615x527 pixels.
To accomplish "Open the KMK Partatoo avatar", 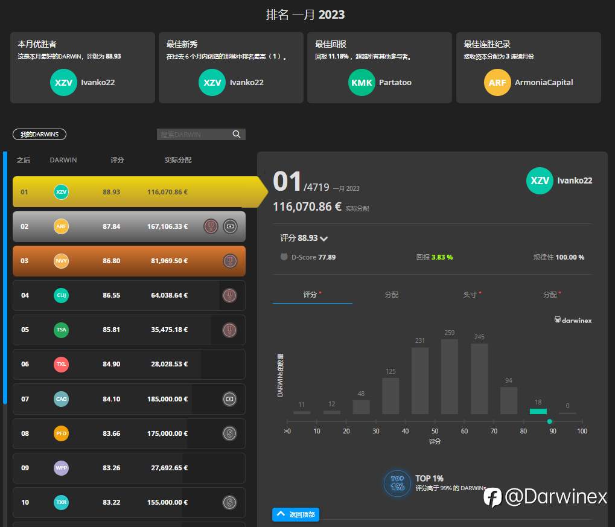I will (362, 83).
